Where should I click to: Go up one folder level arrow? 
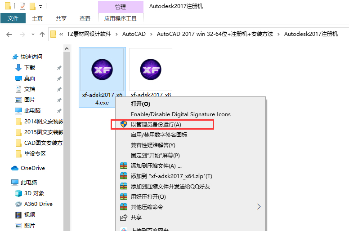(42, 35)
